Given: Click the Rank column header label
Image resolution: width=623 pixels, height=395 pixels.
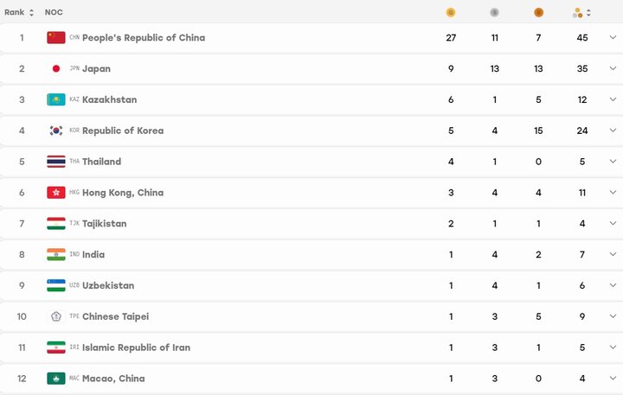Looking at the screenshot, I should 15,12.
